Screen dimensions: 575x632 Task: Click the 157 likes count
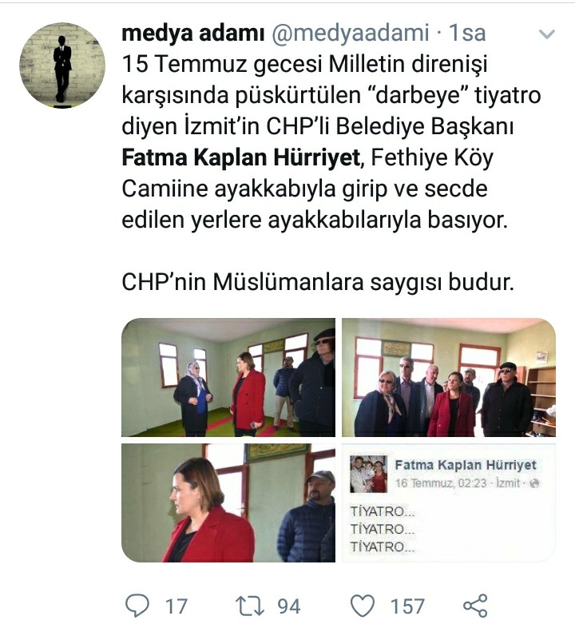[407, 606]
